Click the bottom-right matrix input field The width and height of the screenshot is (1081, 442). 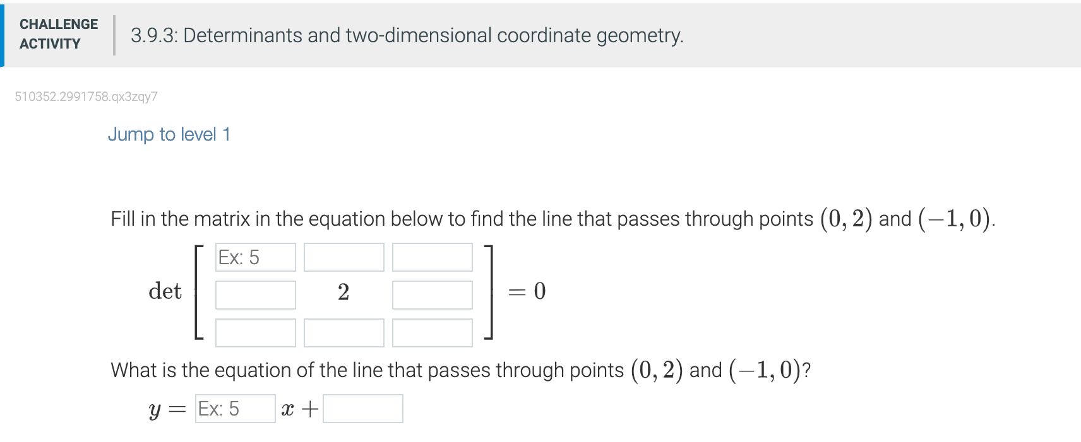pyautogui.click(x=432, y=332)
